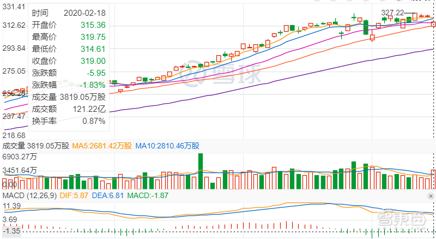
Task: Click the 成交额 121.22亿 value
Action: pos(88,109)
